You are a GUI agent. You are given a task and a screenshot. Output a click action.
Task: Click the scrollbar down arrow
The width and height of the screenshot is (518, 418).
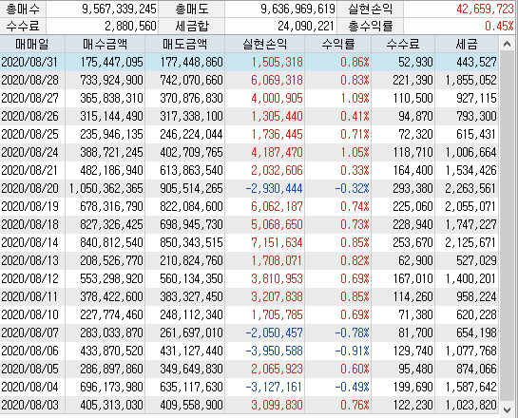pyautogui.click(x=507, y=409)
